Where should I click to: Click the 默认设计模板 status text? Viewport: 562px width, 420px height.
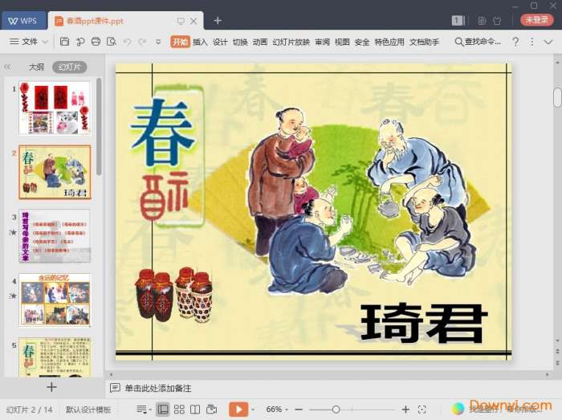[x=88, y=410]
